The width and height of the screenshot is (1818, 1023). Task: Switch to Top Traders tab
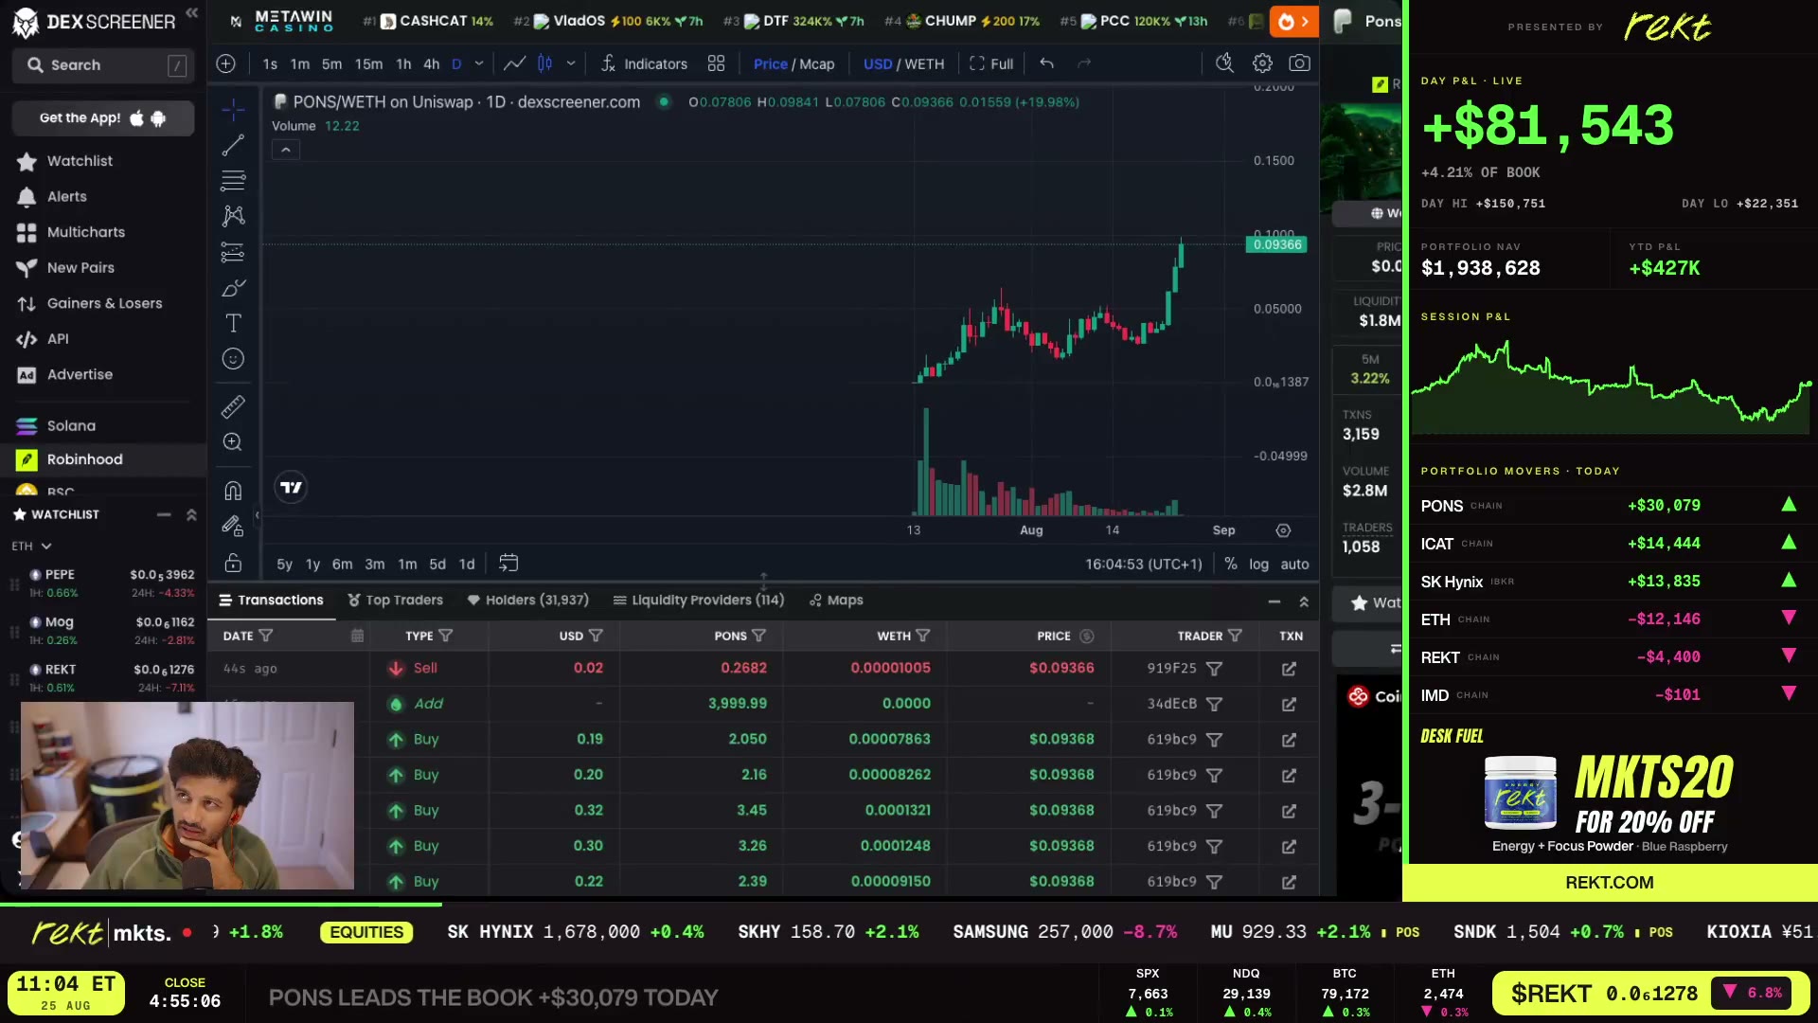(x=395, y=601)
